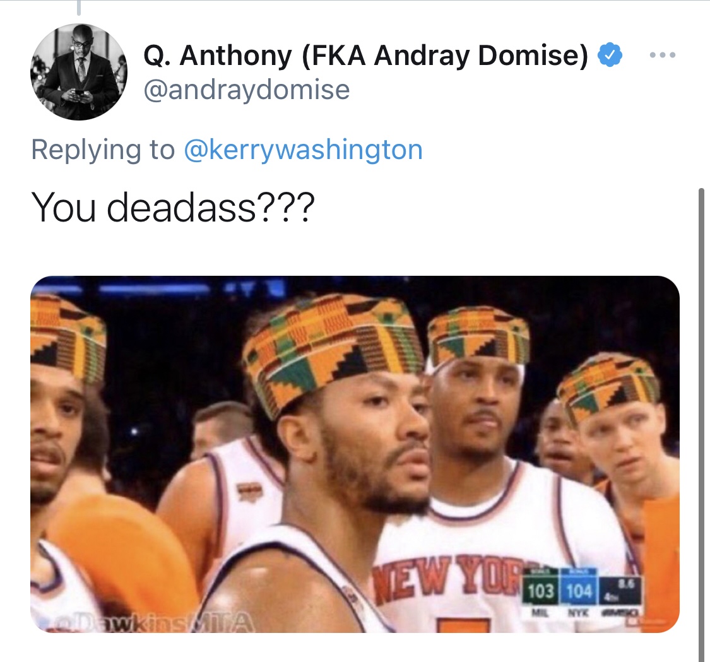Open Q. Anthony's circular profile picture
This screenshot has width=710, height=662.
(x=79, y=72)
